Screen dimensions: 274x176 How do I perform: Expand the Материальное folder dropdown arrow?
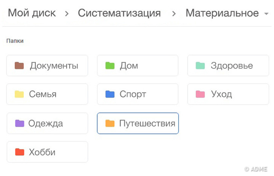(x=266, y=14)
